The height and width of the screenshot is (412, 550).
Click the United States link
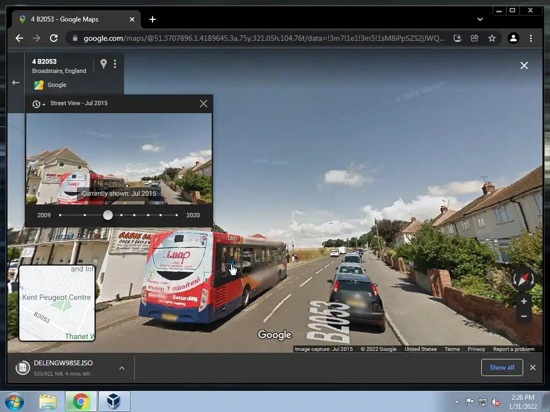pyautogui.click(x=420, y=349)
